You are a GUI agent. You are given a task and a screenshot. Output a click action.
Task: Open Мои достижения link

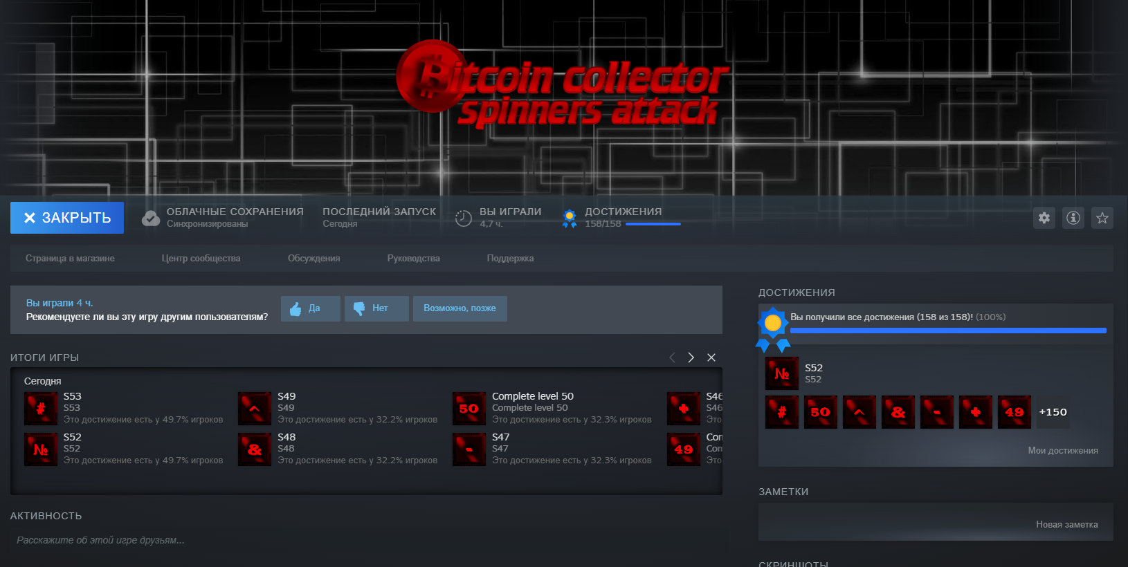point(1063,450)
